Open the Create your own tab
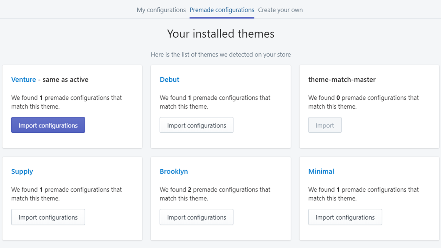Image resolution: width=441 pixels, height=248 pixels. click(280, 10)
